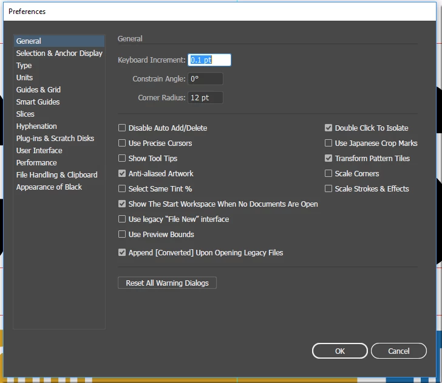Open Units preferences section
442x383 pixels.
click(x=59, y=78)
